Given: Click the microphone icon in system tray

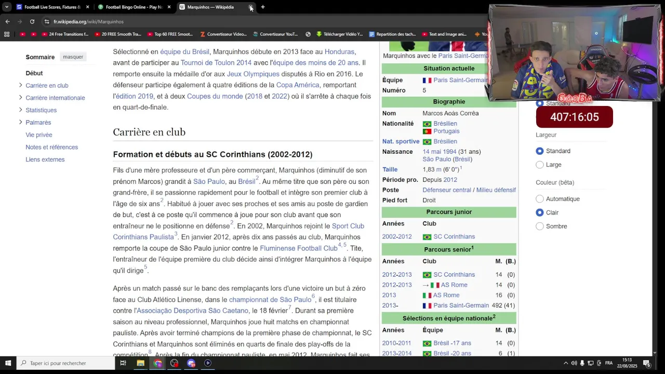Looking at the screenshot, I should pos(582,363).
